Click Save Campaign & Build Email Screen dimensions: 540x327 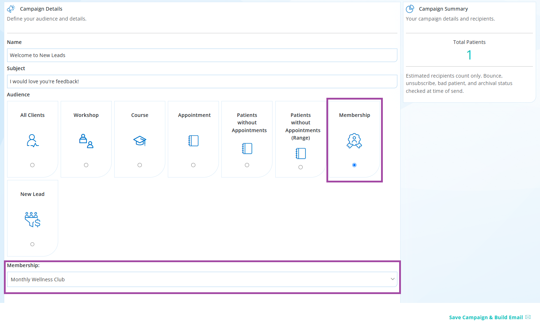[x=486, y=317]
